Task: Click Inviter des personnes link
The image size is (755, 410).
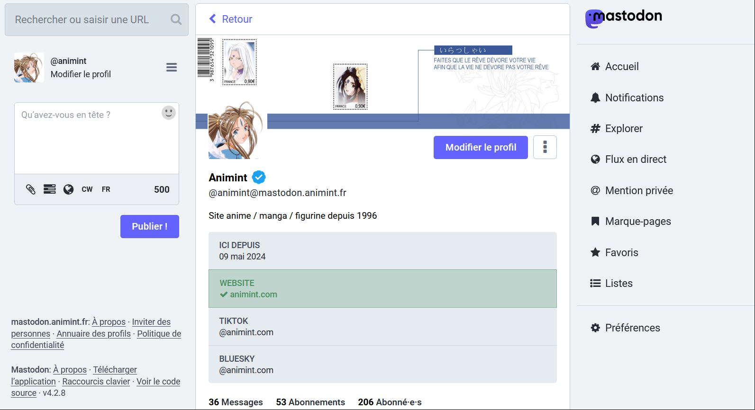Action: 91,328
